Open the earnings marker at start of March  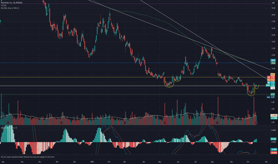pos(125,123)
